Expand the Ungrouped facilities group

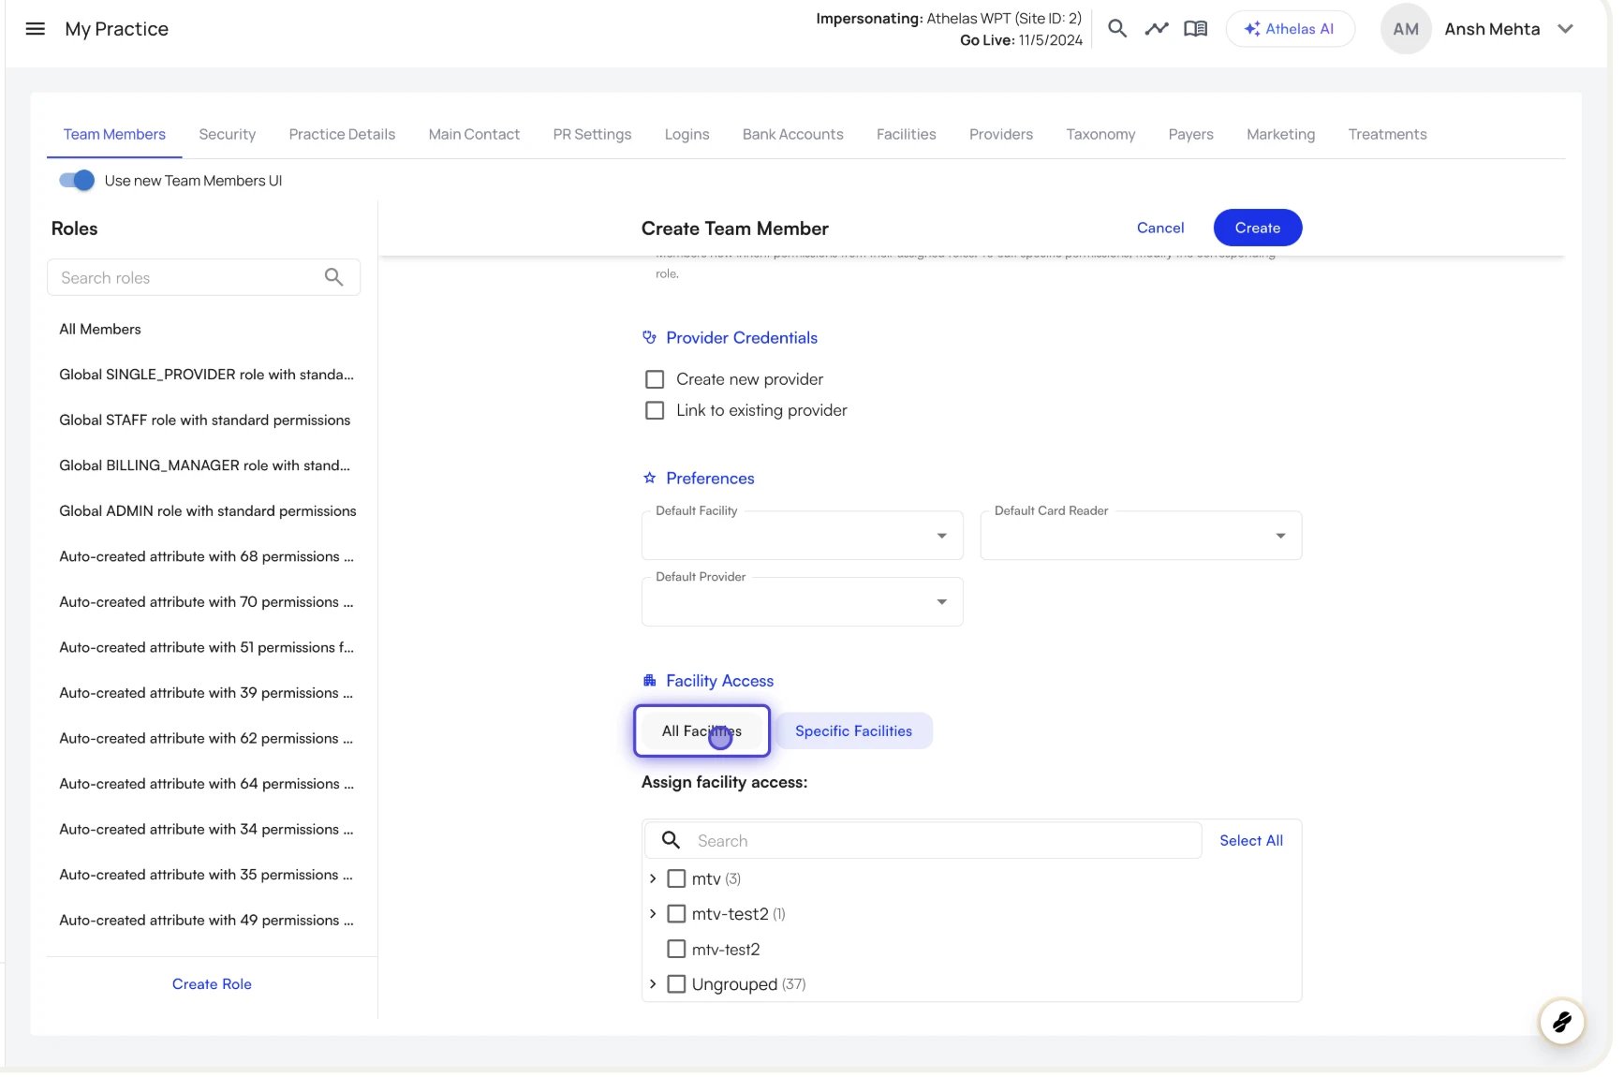click(x=653, y=984)
